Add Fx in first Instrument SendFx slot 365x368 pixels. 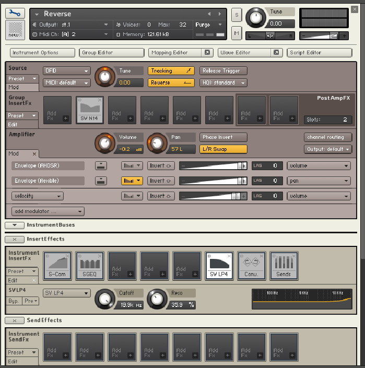tap(57, 347)
